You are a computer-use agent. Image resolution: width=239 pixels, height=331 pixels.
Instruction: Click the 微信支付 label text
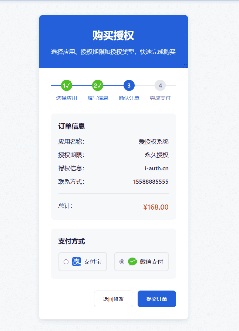[x=151, y=262]
